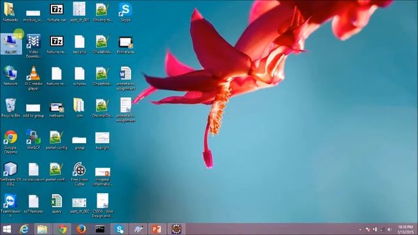The height and width of the screenshot is (235, 418).
Task: Open the Windows Start button
Action: [x=7, y=229]
